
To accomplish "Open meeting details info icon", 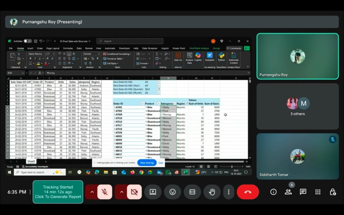I will click(x=273, y=192).
